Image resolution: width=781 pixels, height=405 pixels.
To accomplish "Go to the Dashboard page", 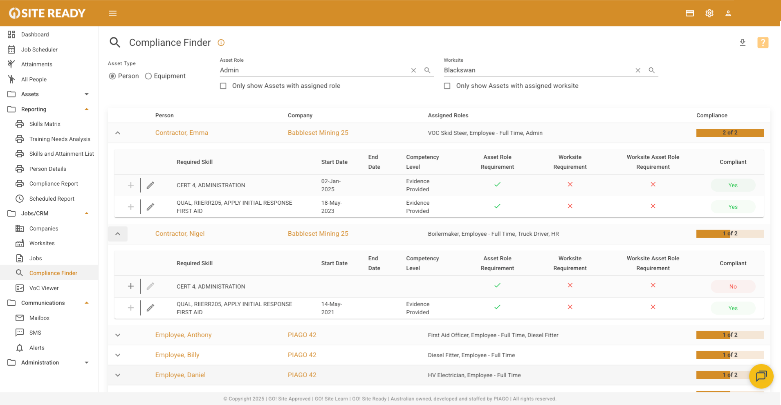I will (35, 34).
